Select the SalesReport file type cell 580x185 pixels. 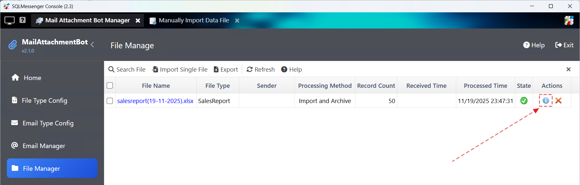click(x=218, y=101)
